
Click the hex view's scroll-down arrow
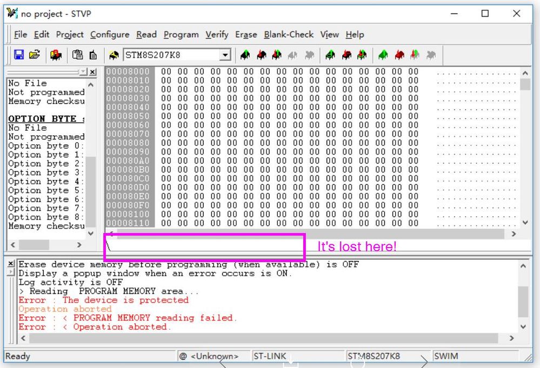point(525,223)
